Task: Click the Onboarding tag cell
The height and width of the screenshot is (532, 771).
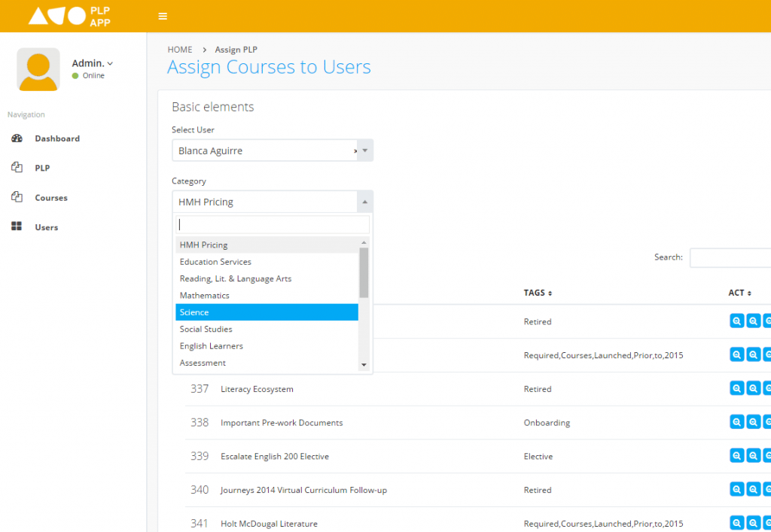Action: coord(547,422)
